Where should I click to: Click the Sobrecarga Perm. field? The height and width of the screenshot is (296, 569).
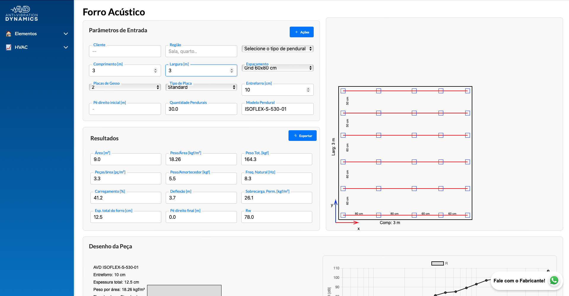(x=277, y=198)
